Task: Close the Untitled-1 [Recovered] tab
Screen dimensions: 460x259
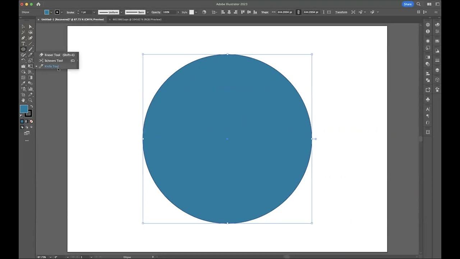Action: pyautogui.click(x=38, y=19)
